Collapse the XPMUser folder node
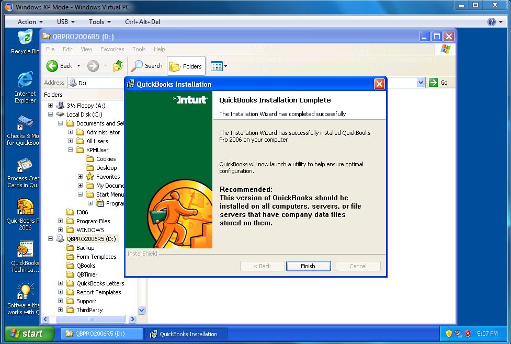The height and width of the screenshot is (344, 511). coord(70,150)
